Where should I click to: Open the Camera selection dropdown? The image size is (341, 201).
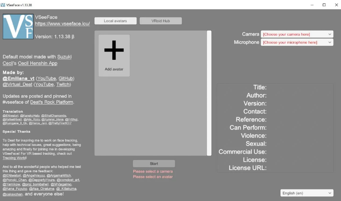(x=297, y=34)
